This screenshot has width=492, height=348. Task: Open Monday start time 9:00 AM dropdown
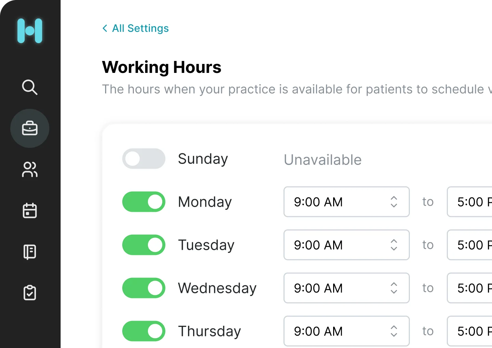(346, 202)
